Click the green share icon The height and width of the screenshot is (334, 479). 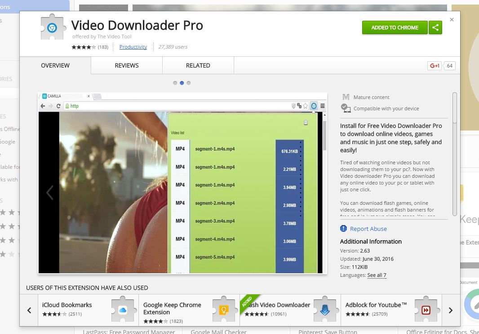click(435, 27)
